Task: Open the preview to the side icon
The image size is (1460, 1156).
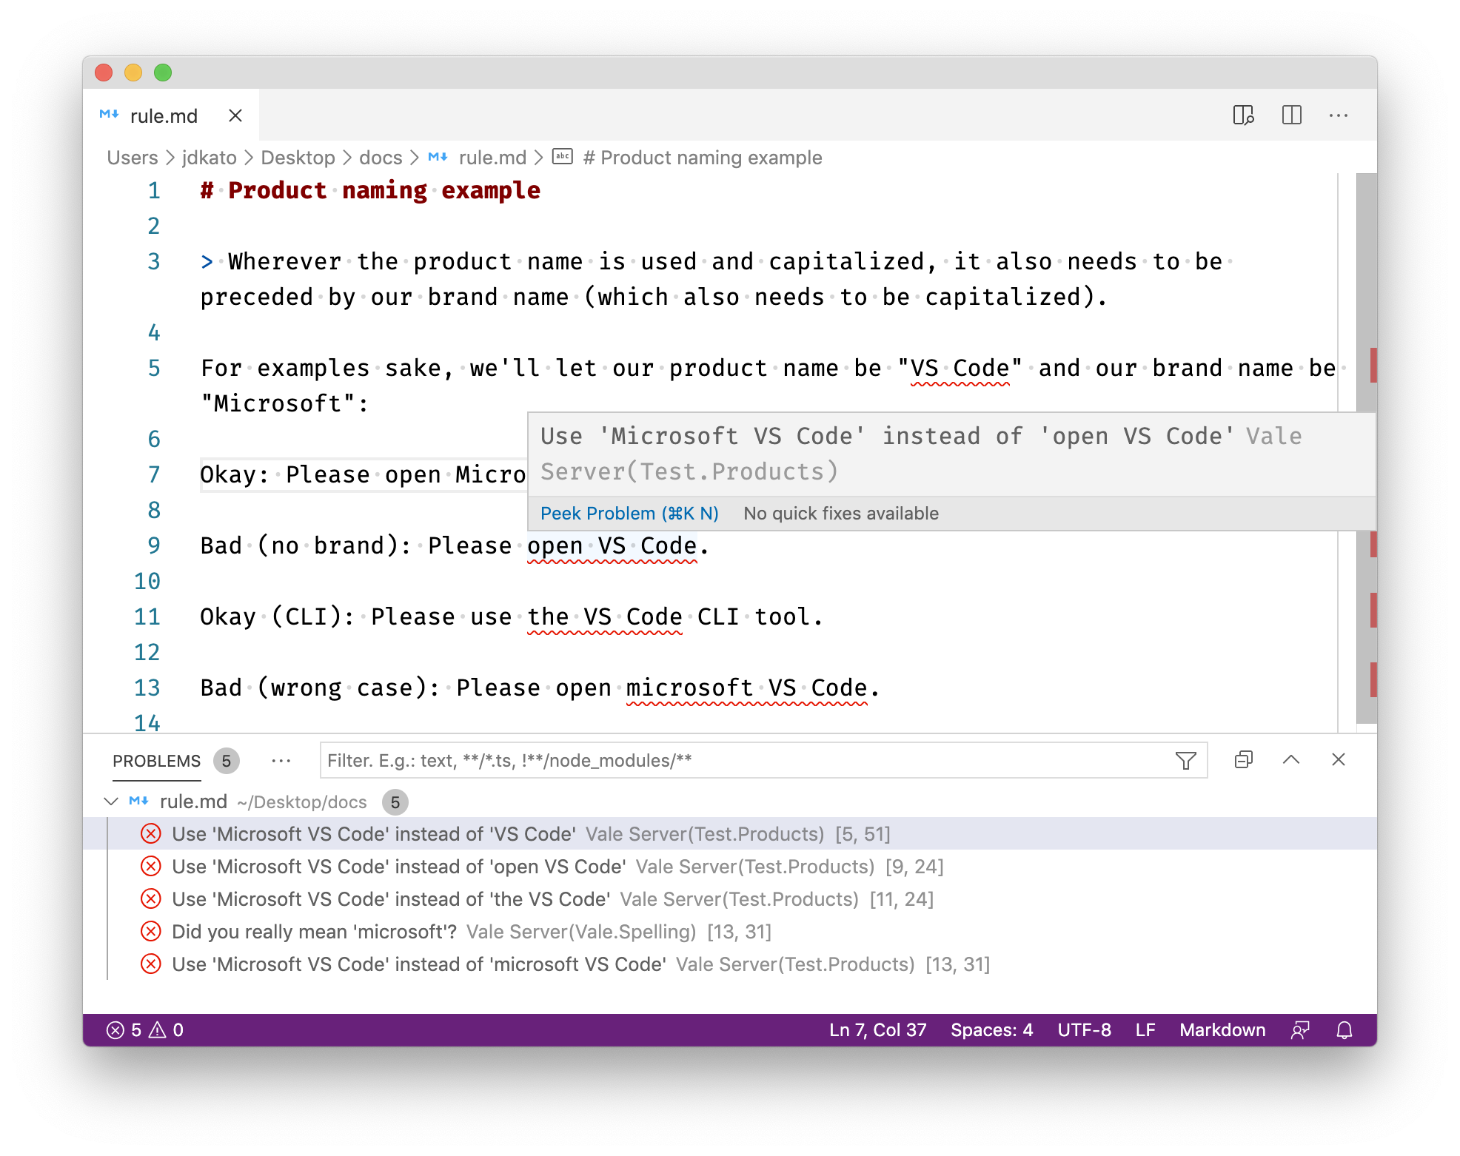Action: point(1243,115)
